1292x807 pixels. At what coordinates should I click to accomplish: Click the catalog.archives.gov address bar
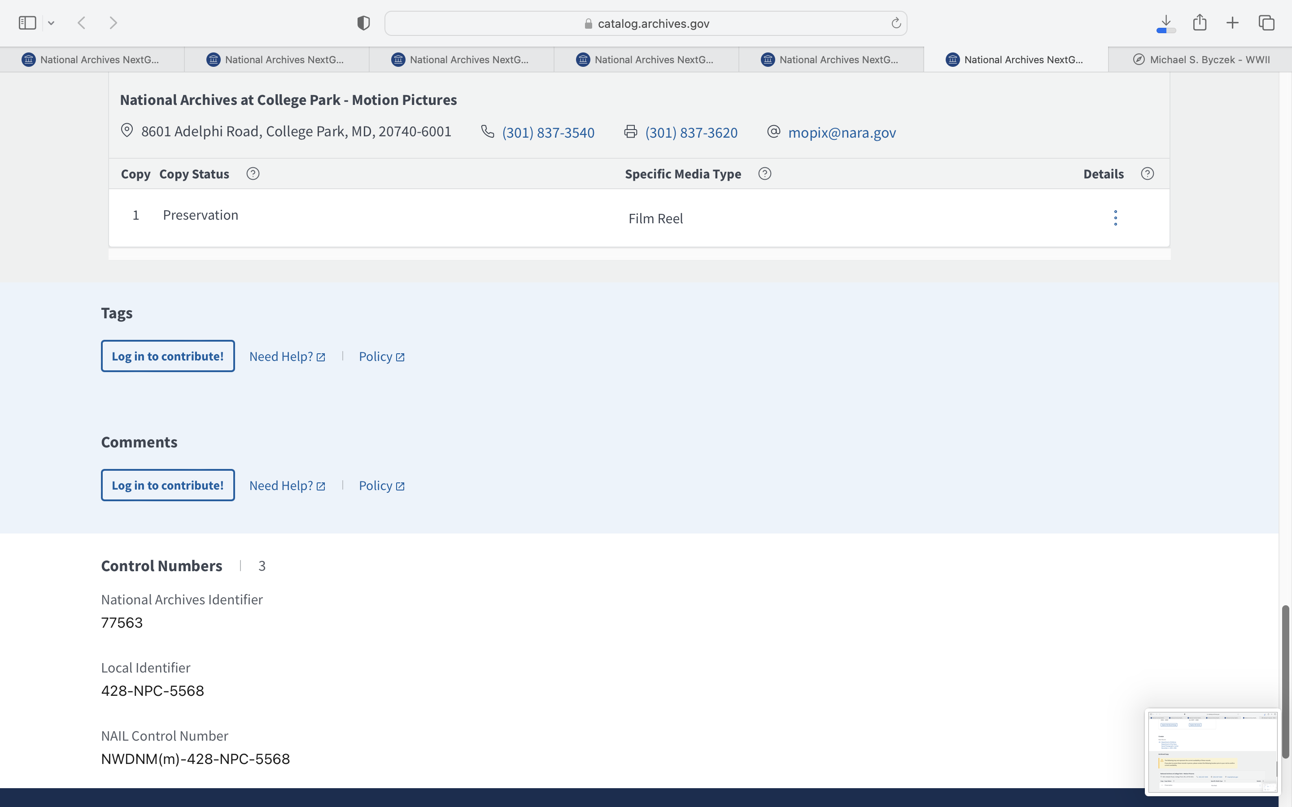pyautogui.click(x=646, y=23)
